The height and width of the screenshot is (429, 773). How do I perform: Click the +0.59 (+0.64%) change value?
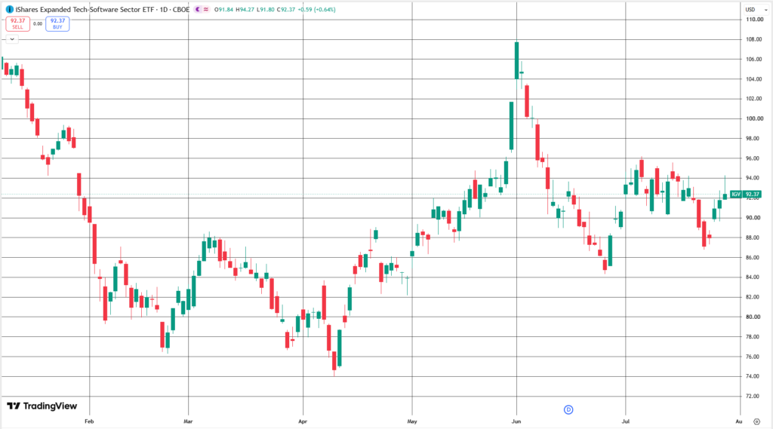click(x=316, y=9)
